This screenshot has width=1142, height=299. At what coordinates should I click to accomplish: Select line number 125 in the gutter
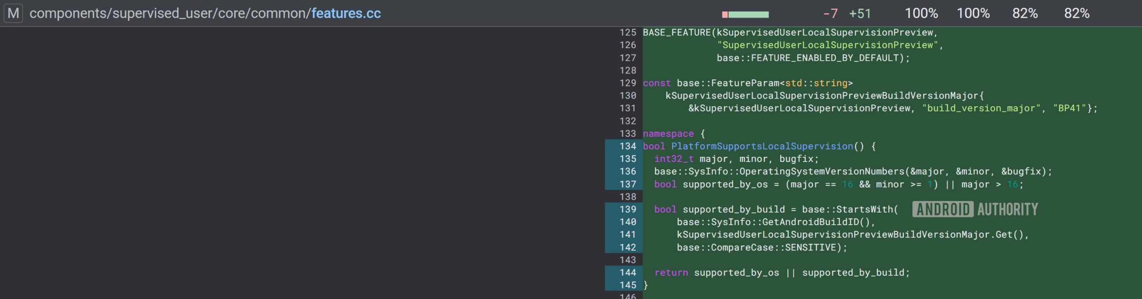tap(628, 33)
